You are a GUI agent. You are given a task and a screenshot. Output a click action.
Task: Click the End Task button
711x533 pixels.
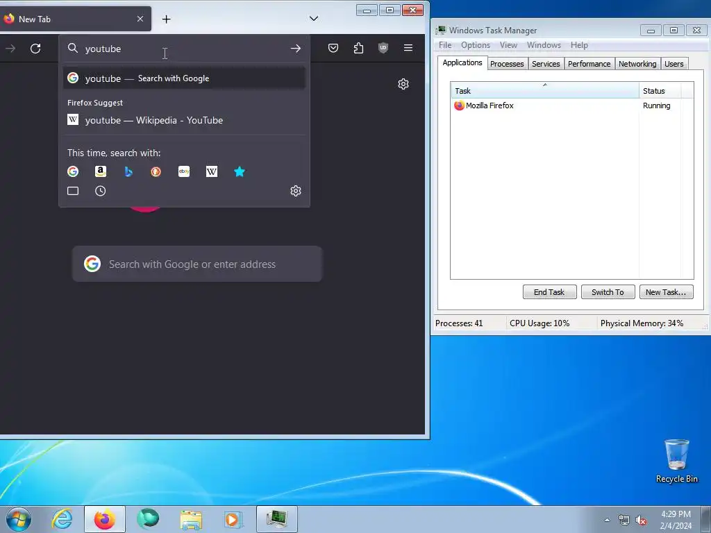tap(550, 292)
